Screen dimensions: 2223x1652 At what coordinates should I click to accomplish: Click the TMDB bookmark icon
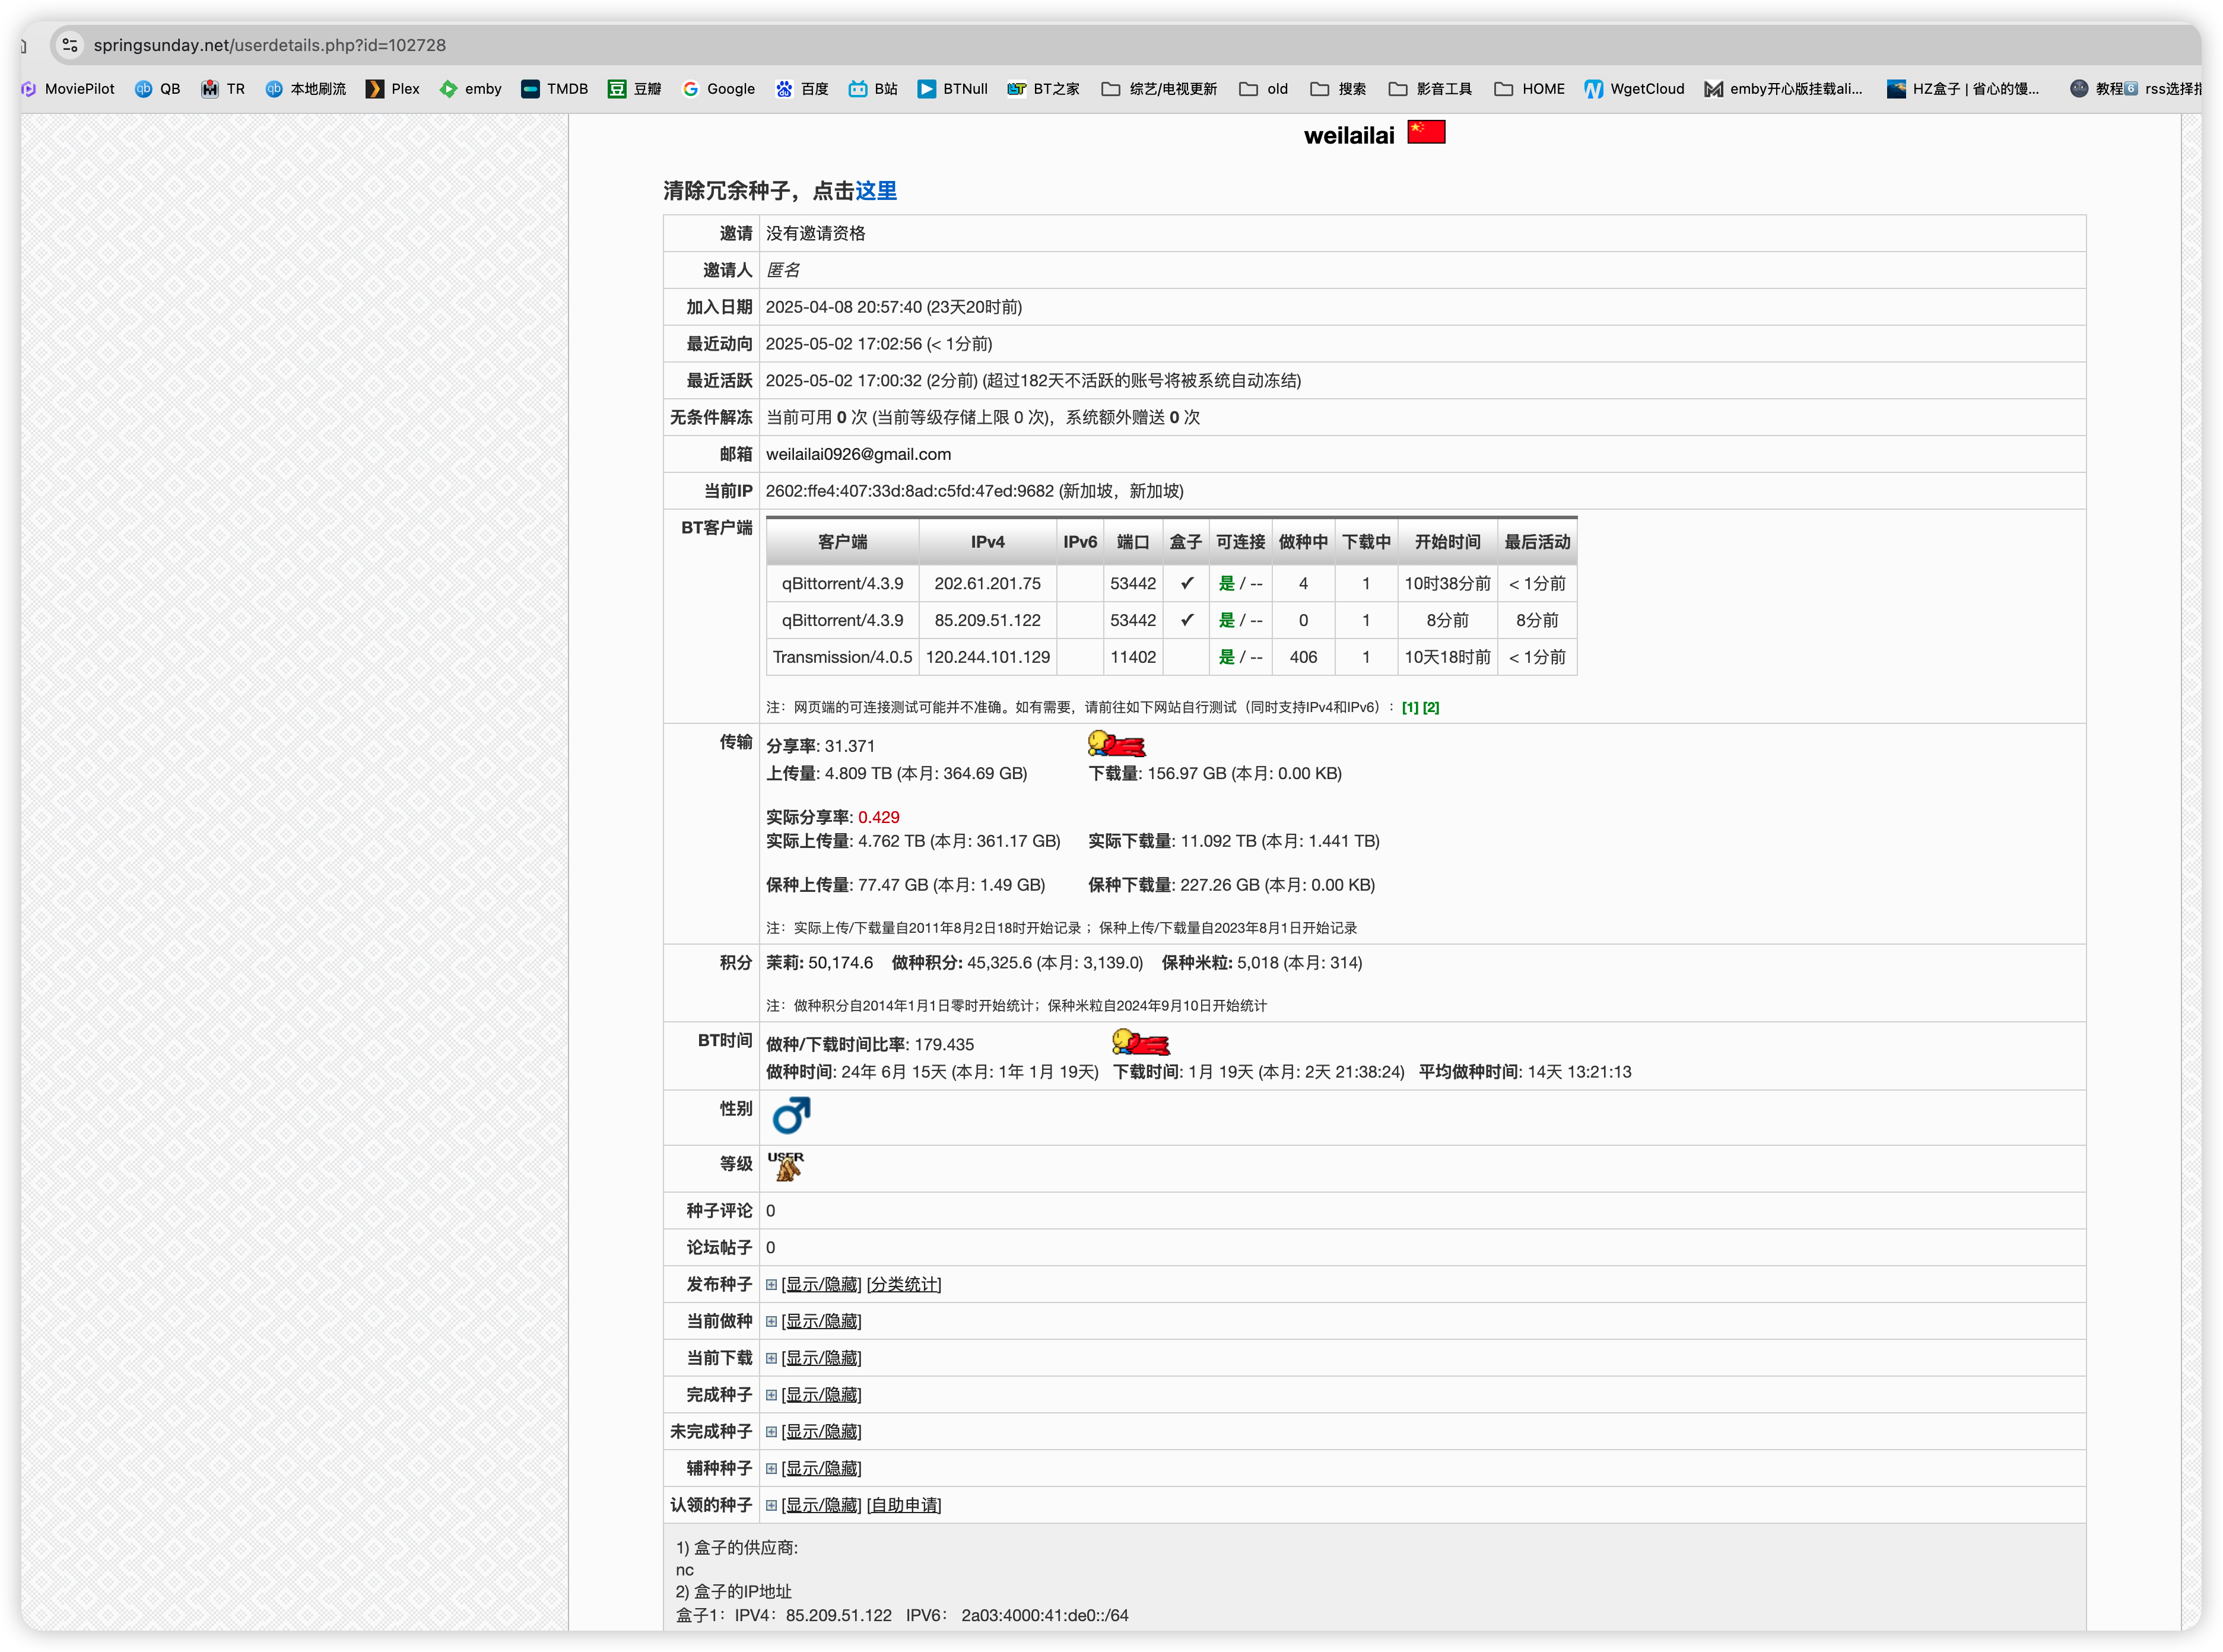tap(530, 89)
